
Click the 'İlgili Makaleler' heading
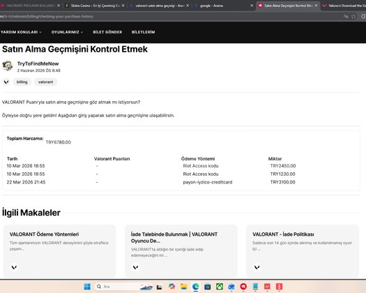pyautogui.click(x=31, y=213)
